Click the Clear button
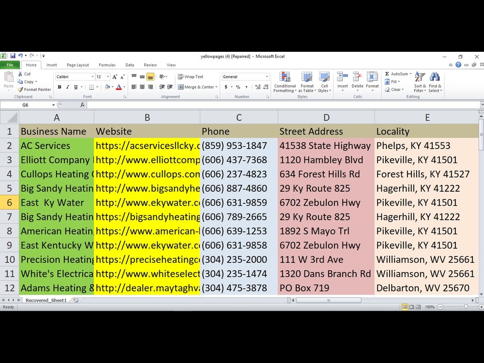This screenshot has height=363, width=484. coord(394,90)
